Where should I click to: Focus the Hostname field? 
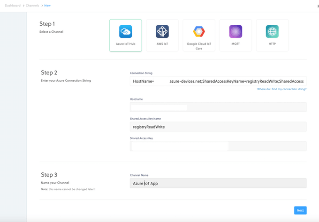(x=218, y=107)
